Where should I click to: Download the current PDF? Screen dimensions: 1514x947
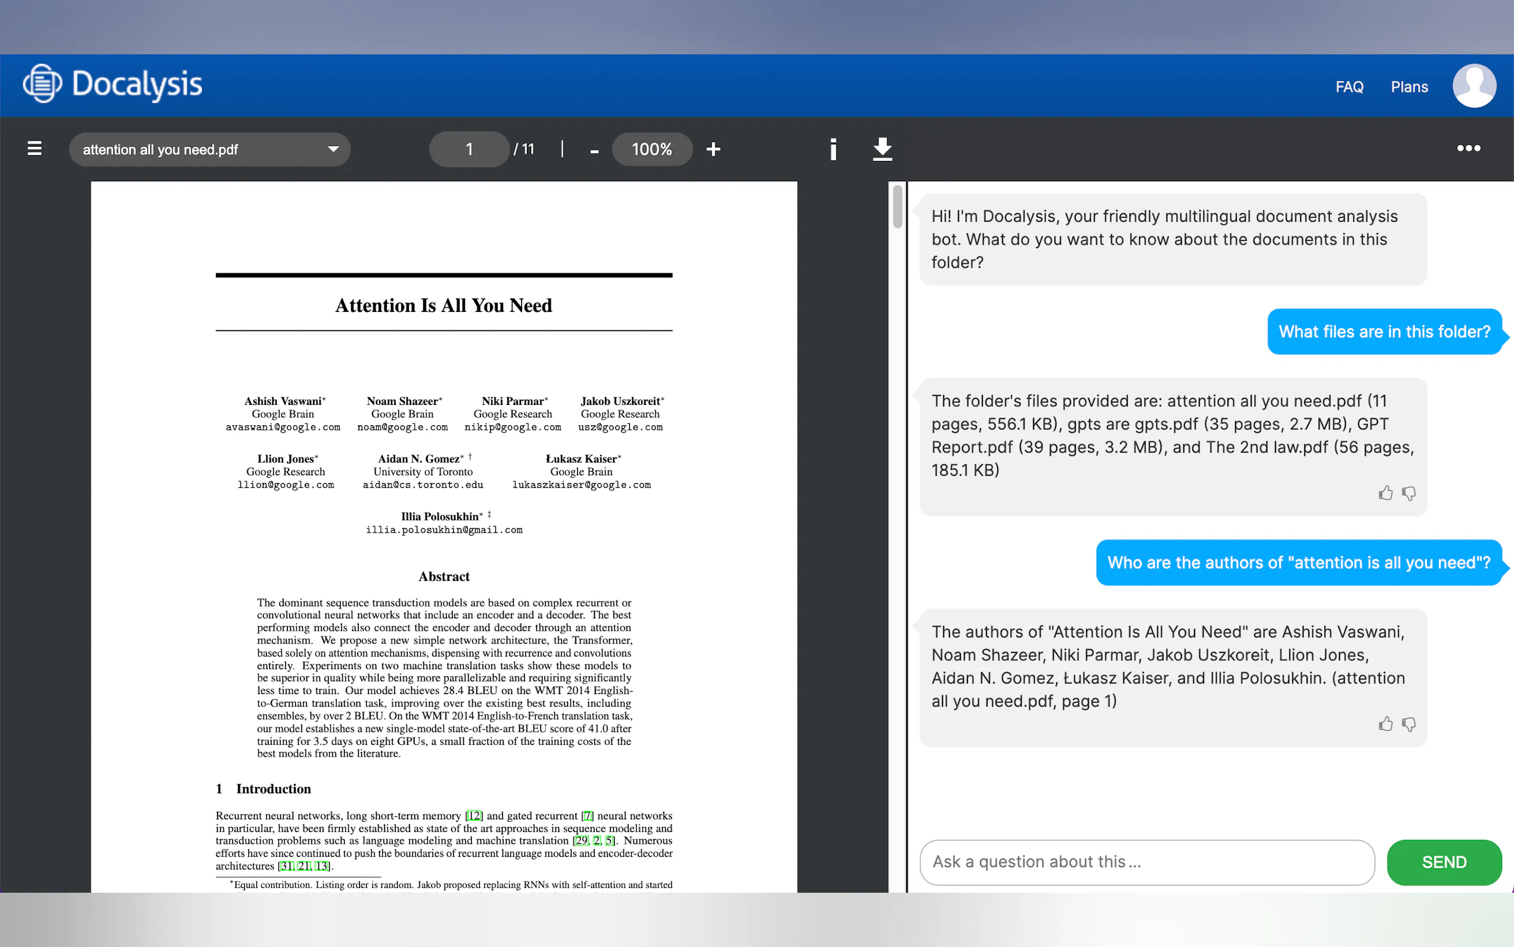[882, 149]
